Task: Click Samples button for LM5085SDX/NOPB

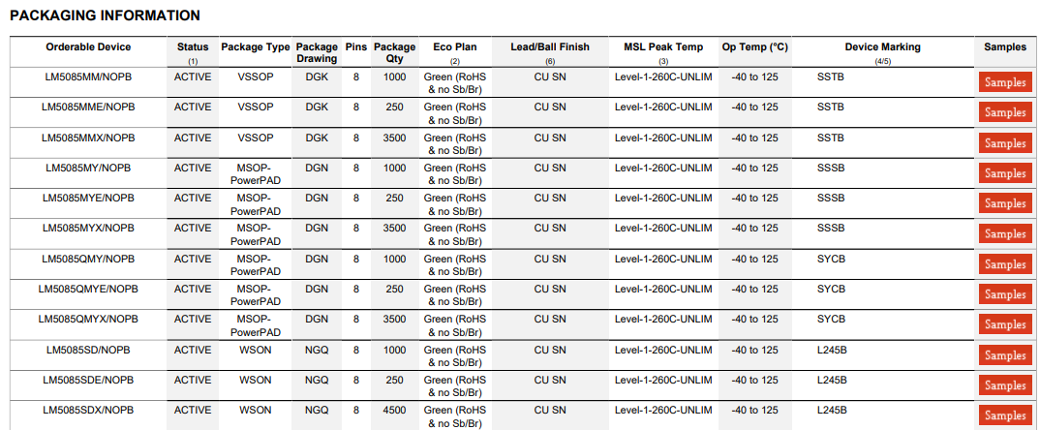Action: point(1005,415)
